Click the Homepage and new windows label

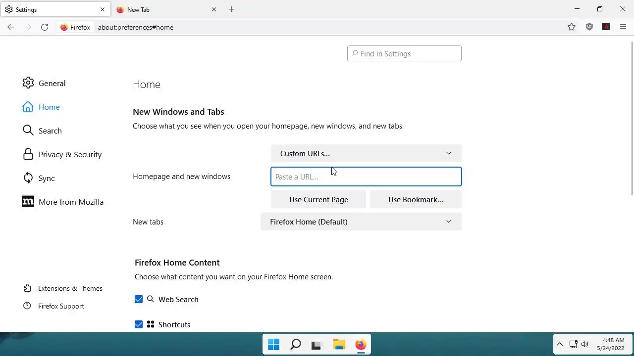[x=181, y=177]
